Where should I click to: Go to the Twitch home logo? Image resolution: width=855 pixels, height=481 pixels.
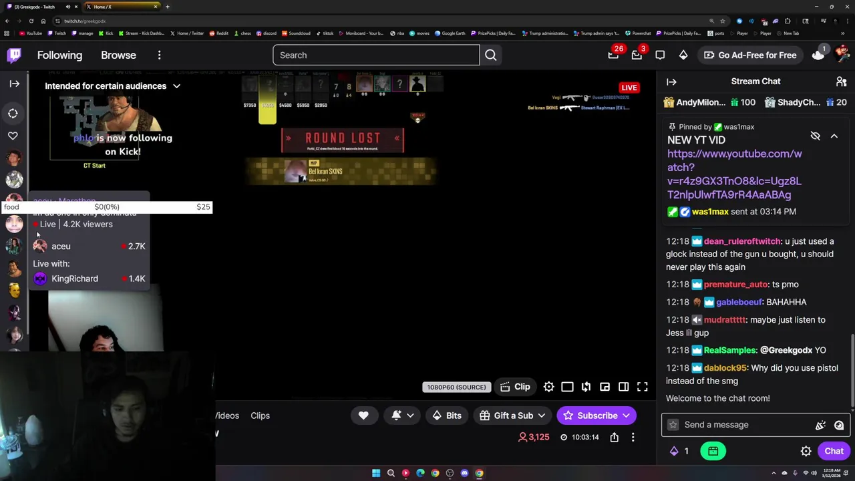[14, 55]
